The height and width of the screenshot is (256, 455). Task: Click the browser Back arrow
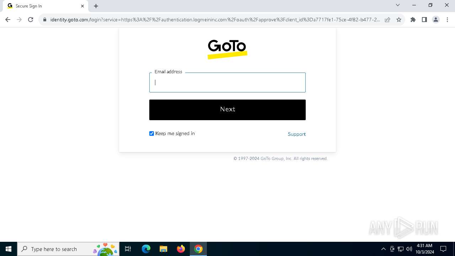(x=8, y=20)
